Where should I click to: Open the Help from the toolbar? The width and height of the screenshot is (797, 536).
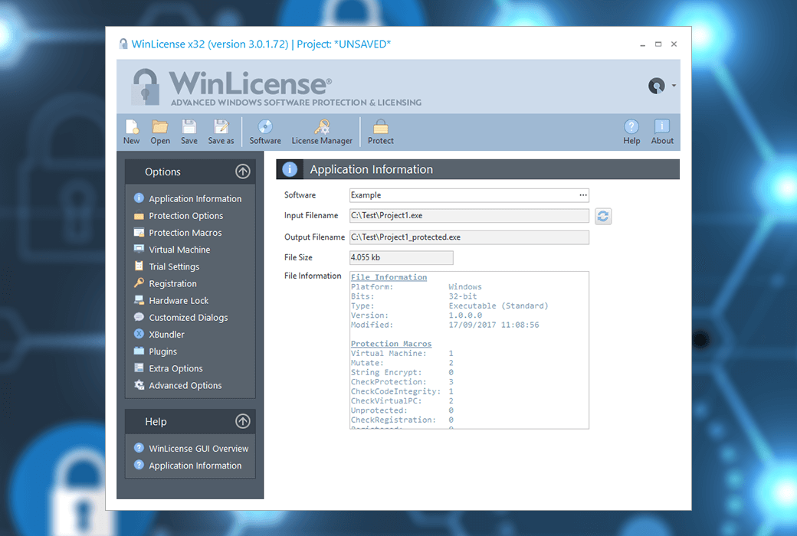pos(631,131)
